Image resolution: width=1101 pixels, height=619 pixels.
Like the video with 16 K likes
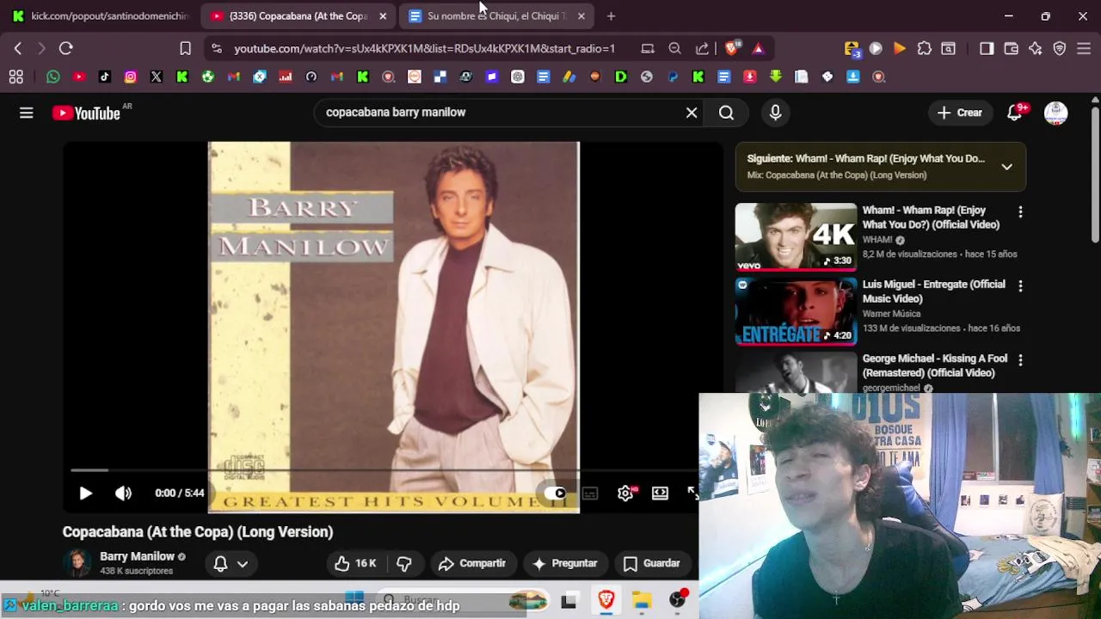[x=355, y=563]
